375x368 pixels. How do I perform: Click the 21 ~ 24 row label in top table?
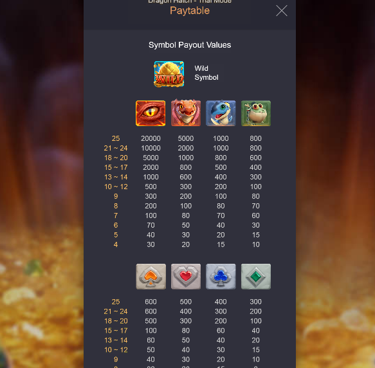click(x=116, y=148)
